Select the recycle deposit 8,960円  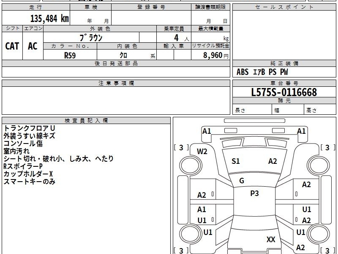point(216,55)
